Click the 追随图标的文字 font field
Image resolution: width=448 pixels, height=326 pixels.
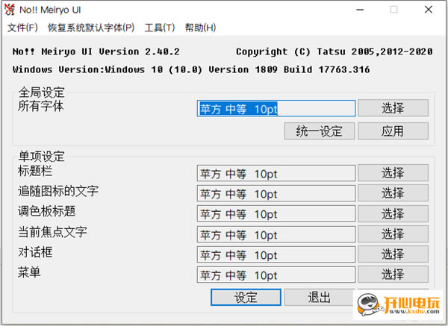tap(276, 193)
